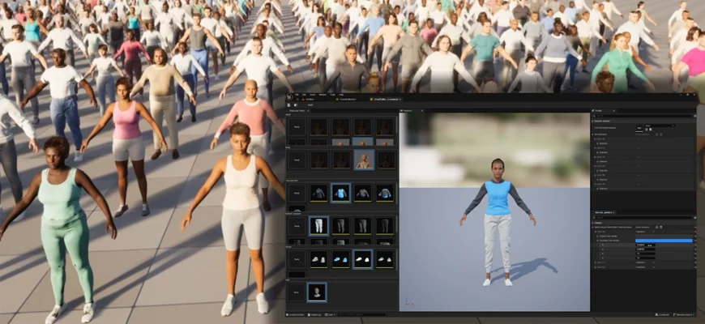Click the blue color swatch bar

664,241
